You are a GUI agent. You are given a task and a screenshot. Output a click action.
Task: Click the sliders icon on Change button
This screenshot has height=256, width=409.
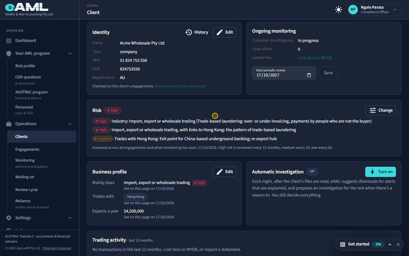coord(373,110)
